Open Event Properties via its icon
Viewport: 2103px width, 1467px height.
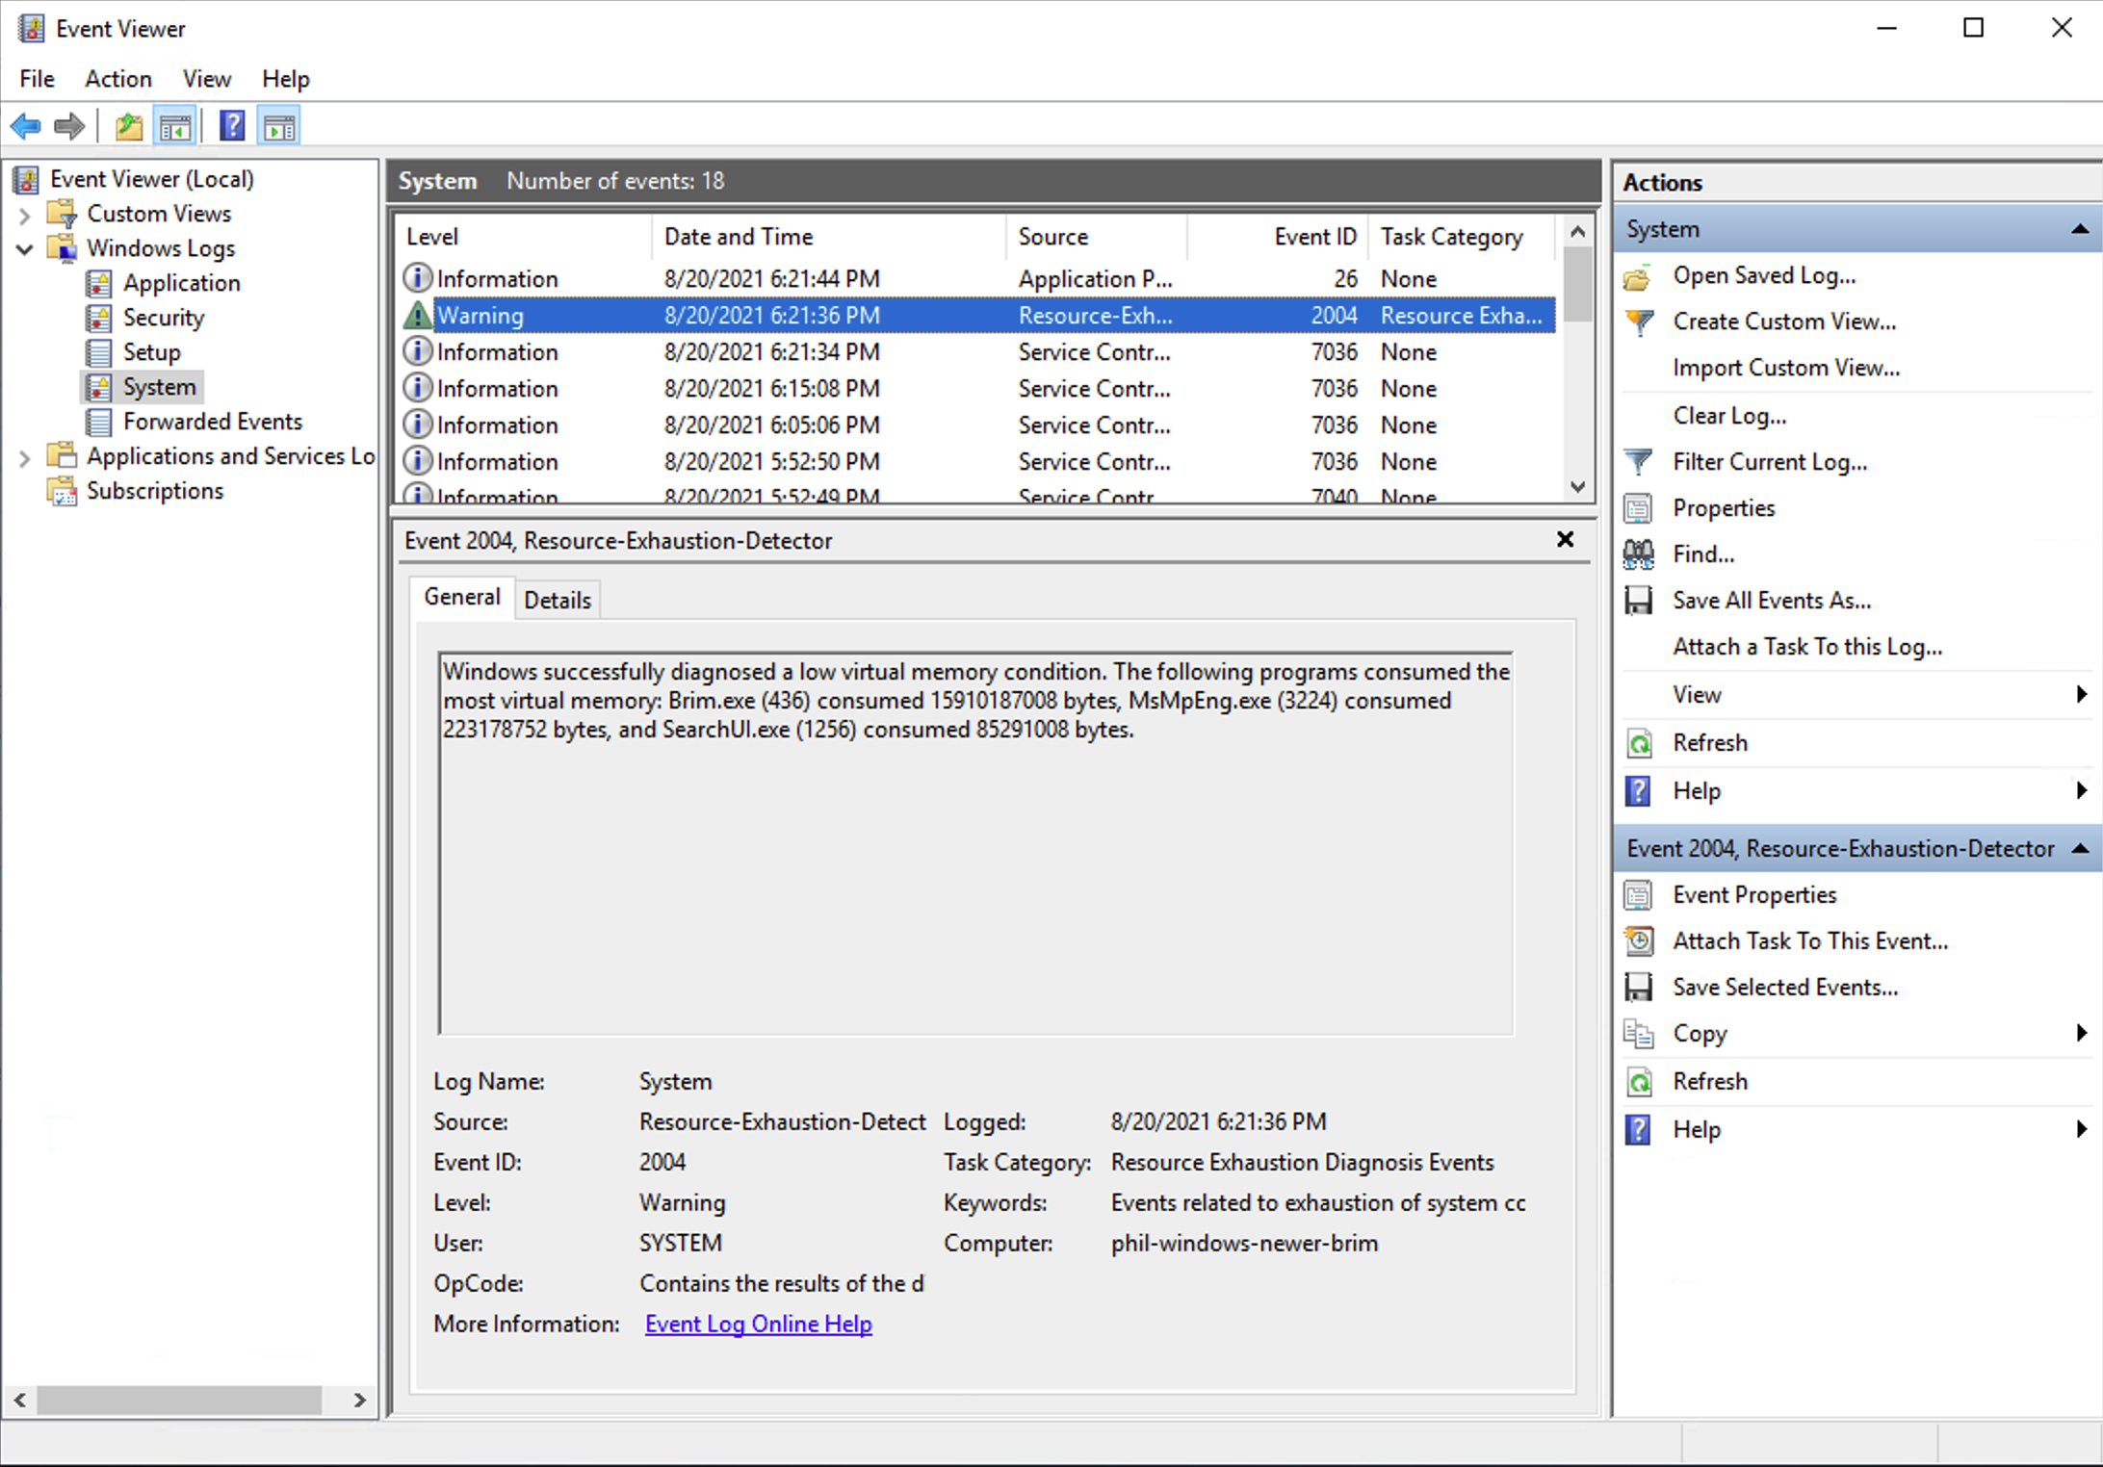pyautogui.click(x=1638, y=894)
